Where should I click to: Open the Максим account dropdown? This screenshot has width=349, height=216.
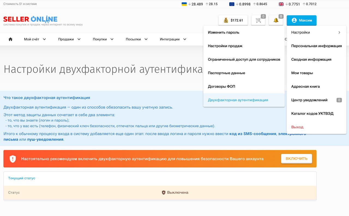tap(302, 20)
